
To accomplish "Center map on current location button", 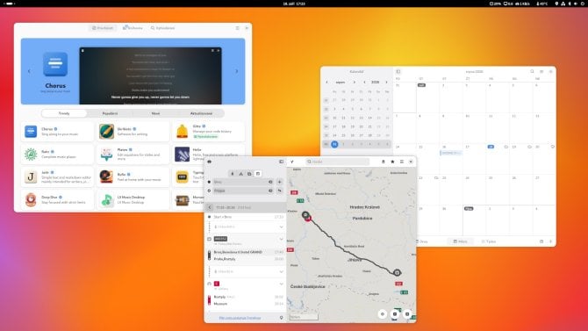I will tap(382, 314).
